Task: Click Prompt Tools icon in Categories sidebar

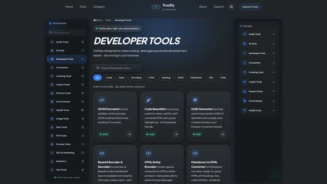Action: coord(52,144)
